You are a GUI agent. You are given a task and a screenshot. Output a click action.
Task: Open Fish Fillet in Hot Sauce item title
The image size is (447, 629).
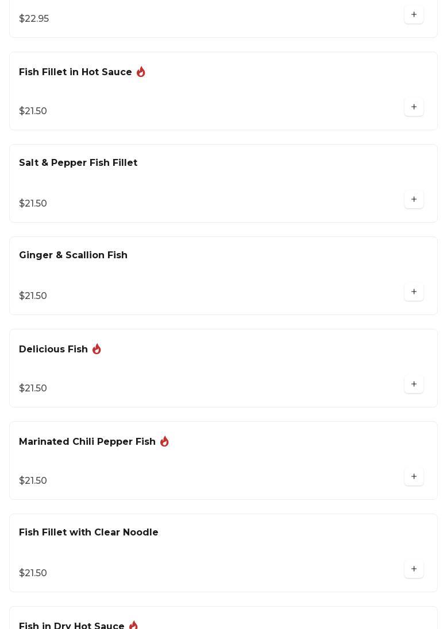(75, 72)
